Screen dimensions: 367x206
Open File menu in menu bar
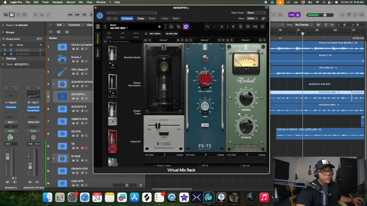tap(28, 2)
